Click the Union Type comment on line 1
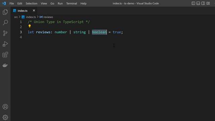The image size is (215, 121). click(59, 22)
